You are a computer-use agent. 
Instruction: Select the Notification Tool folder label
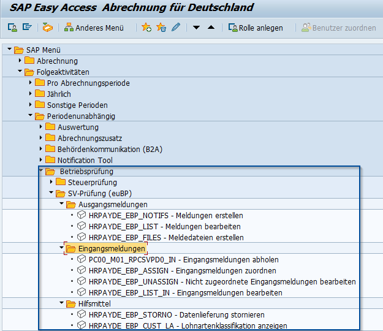(x=85, y=160)
